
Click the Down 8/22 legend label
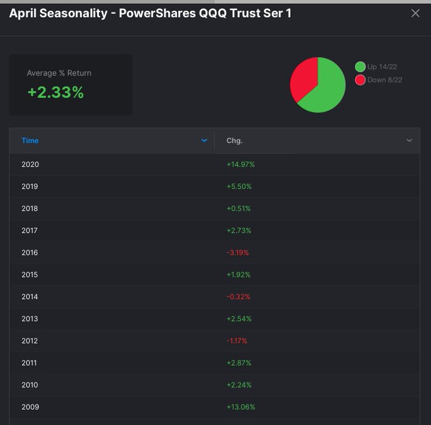pyautogui.click(x=385, y=80)
